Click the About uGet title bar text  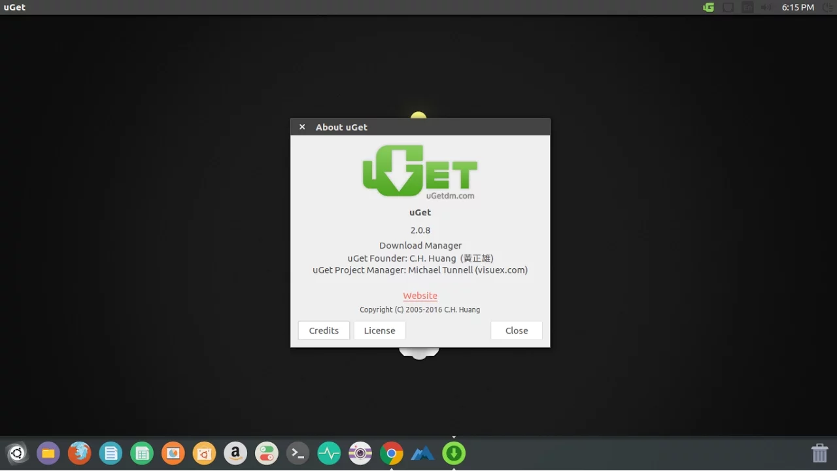tap(341, 127)
